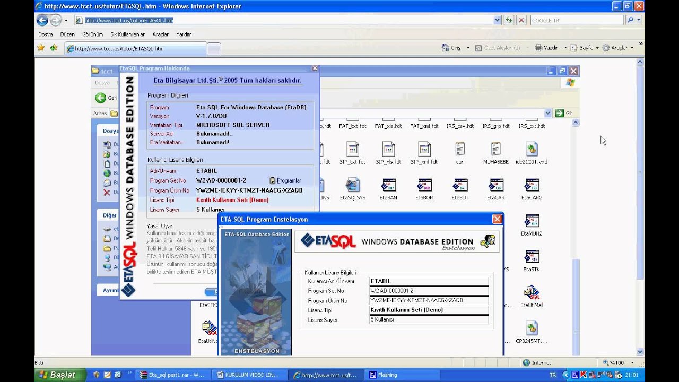Switch to Flashing taskbar item
The height and width of the screenshot is (382, 679).
click(403, 375)
